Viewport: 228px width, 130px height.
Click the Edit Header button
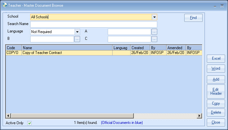click(216, 91)
